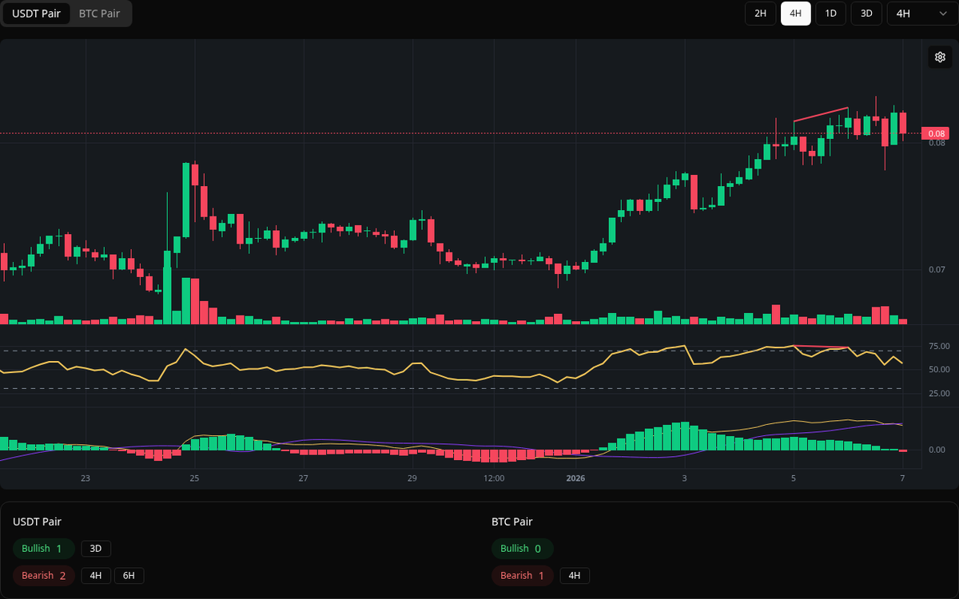The height and width of the screenshot is (599, 959).
Task: Select the 1D timeframe button
Action: tap(830, 14)
